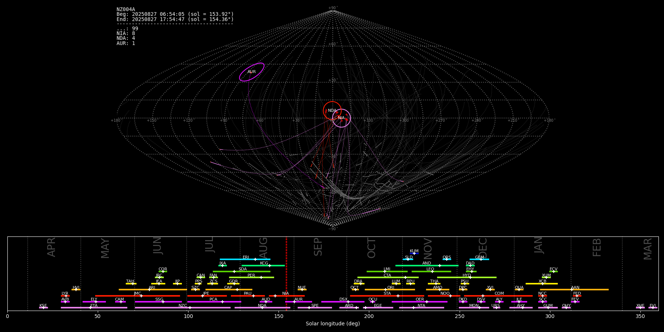Click the KSE shower label
The width and height of the screenshot is (664, 332).
(43, 306)
